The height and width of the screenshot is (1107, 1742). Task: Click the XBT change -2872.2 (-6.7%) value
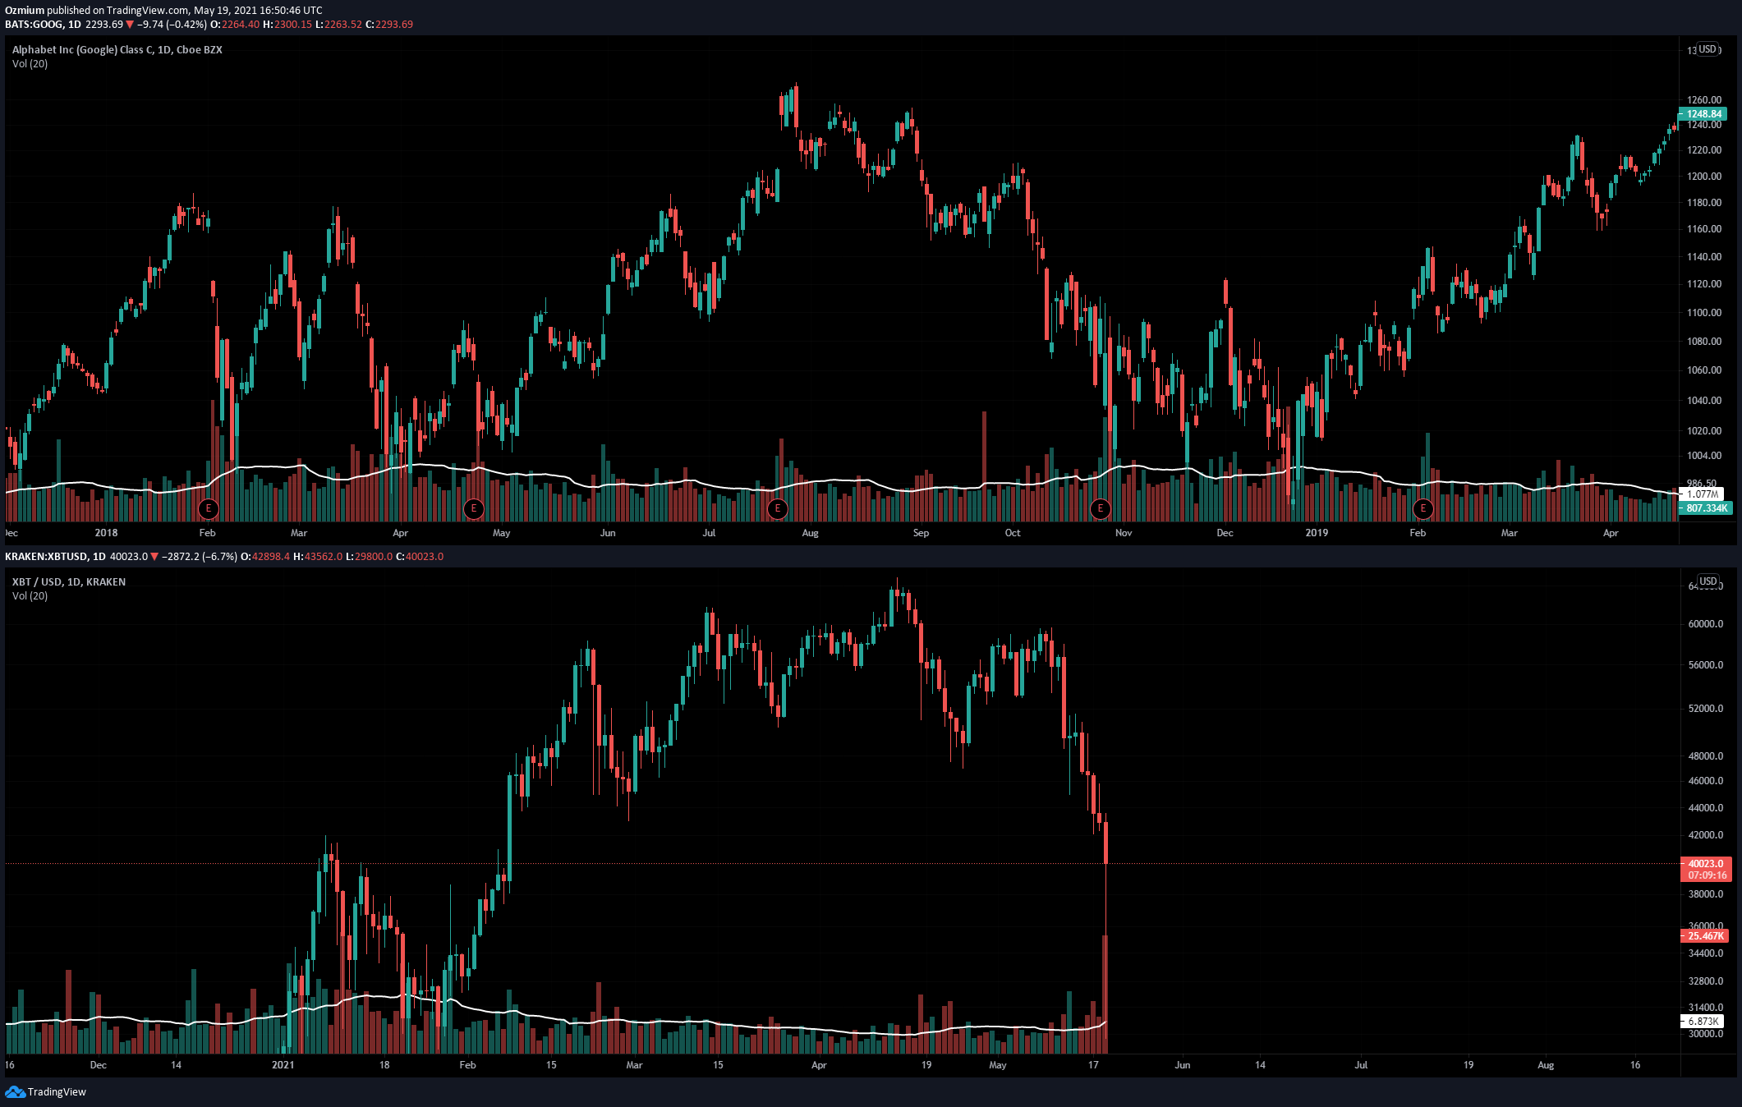pyautogui.click(x=199, y=557)
